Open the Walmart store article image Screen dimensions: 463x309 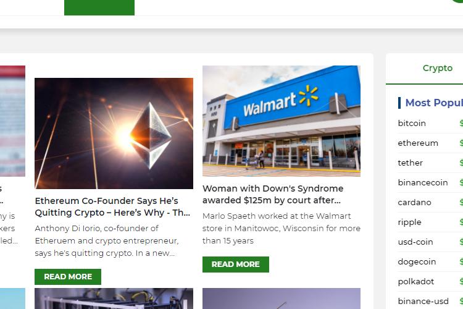(282, 121)
